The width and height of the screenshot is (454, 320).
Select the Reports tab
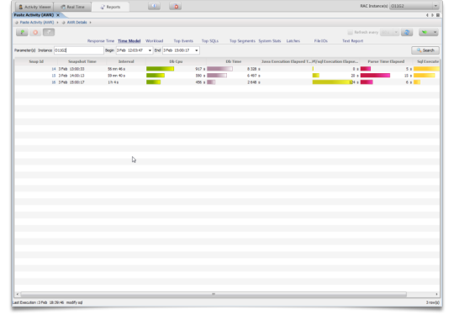(x=110, y=7)
